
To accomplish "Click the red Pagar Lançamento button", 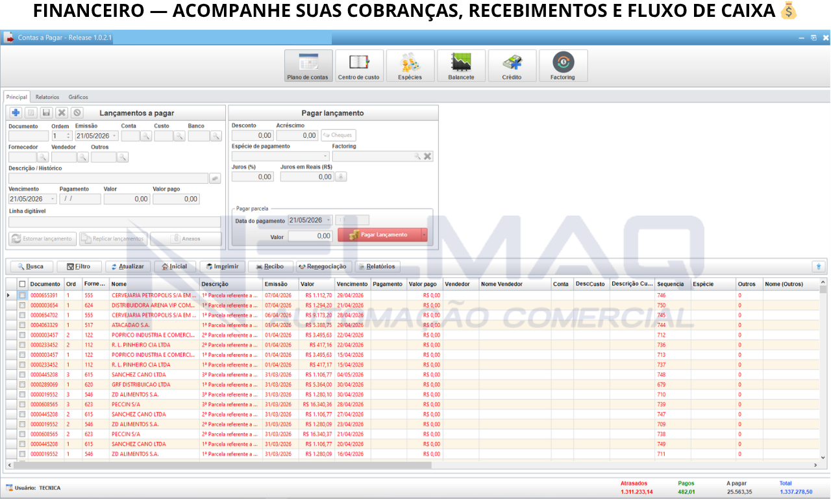I will (380, 235).
